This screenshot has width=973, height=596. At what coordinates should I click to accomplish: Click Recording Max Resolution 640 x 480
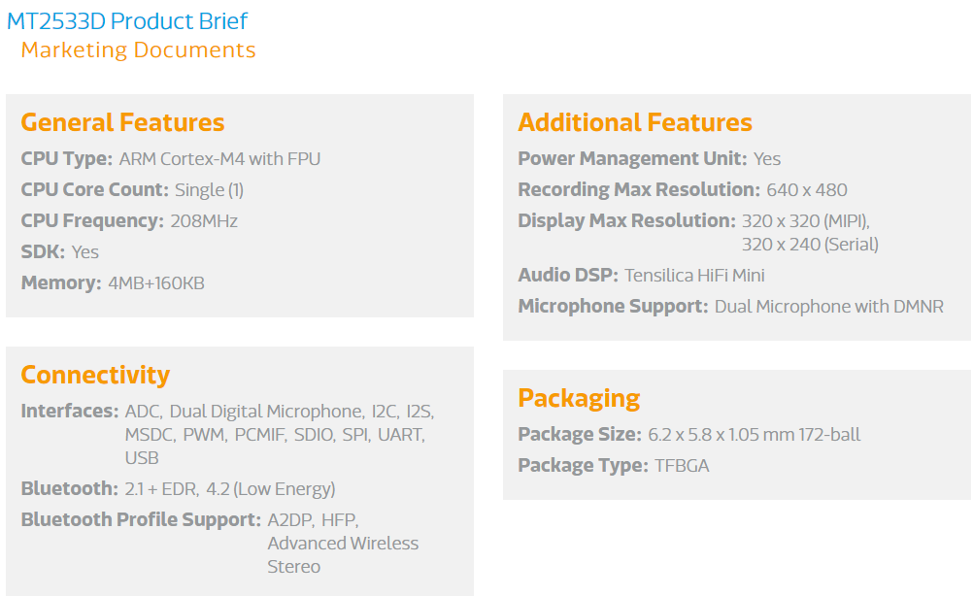[x=807, y=190]
